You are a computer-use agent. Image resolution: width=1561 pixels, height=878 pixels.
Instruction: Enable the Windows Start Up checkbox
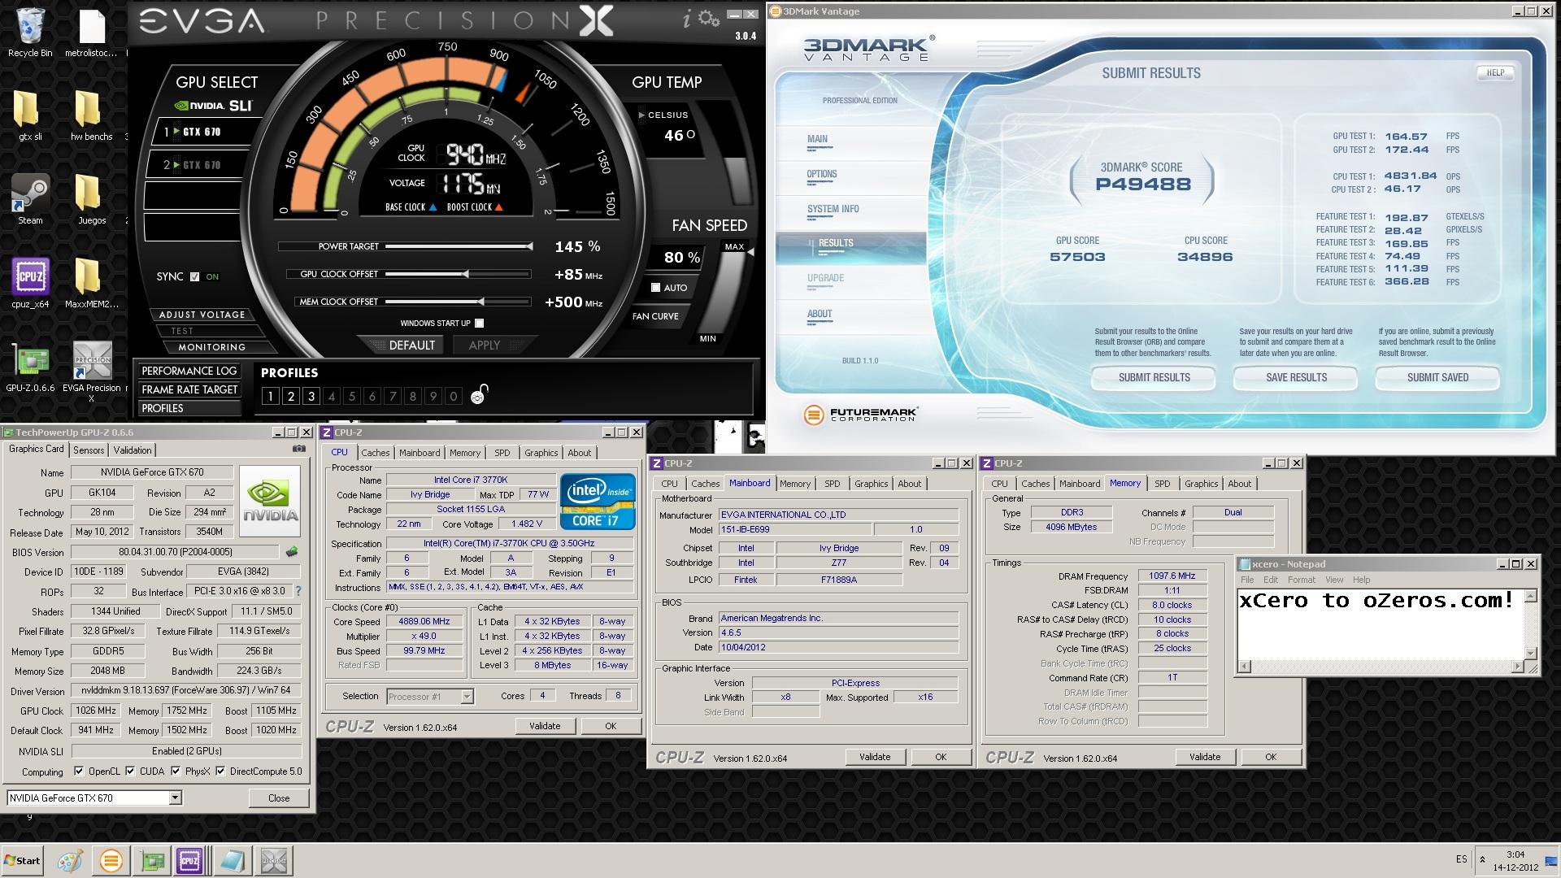480,323
